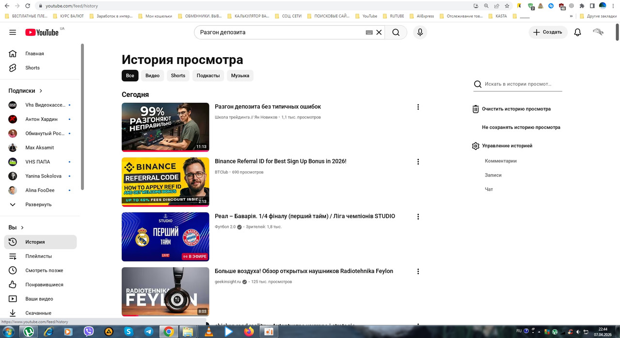Open three-dot menu for Binance Referral video

pos(418,162)
